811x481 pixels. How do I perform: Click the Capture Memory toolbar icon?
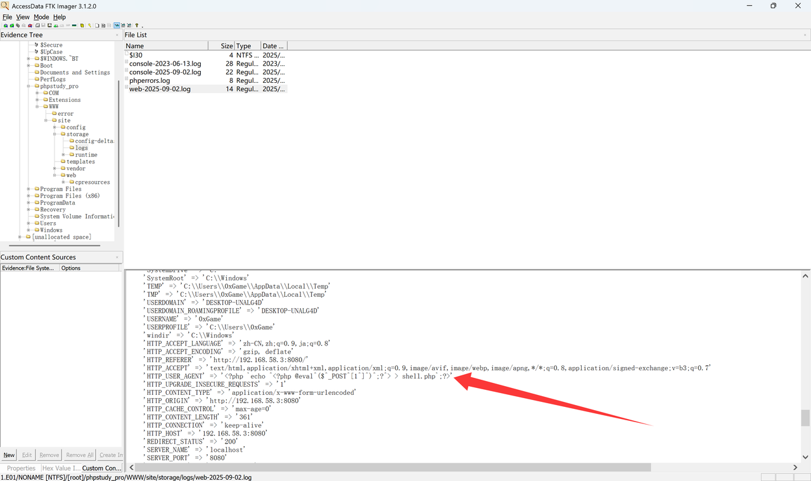[75, 26]
